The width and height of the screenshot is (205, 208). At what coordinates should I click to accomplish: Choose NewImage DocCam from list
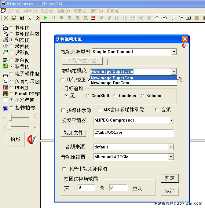coord(134,83)
